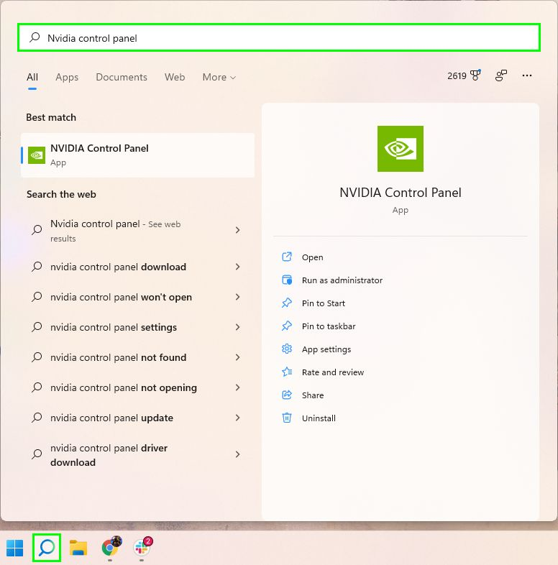Click the magnifier icon in the search box

35,37
